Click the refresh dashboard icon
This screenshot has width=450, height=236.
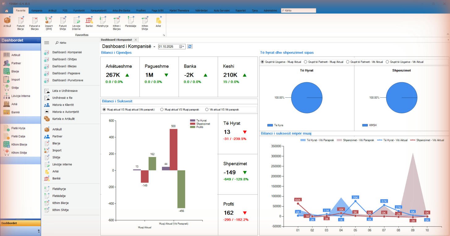click(190, 47)
